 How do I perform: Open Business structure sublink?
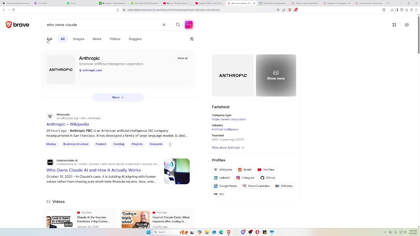pos(76,144)
